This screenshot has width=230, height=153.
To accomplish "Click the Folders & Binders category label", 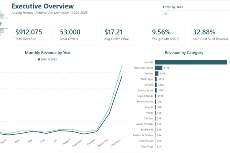I will [143, 135].
